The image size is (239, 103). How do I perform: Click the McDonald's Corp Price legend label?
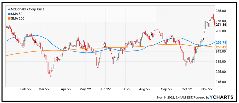pyautogui.click(x=27, y=9)
